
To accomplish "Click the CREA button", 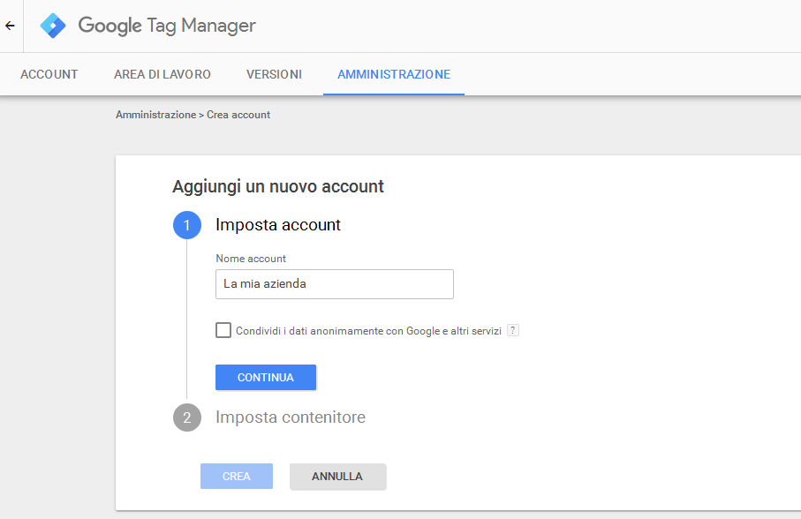I will (237, 476).
